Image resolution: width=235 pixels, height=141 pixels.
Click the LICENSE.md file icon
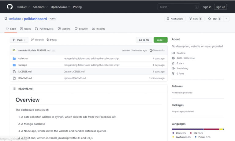click(x=14, y=72)
